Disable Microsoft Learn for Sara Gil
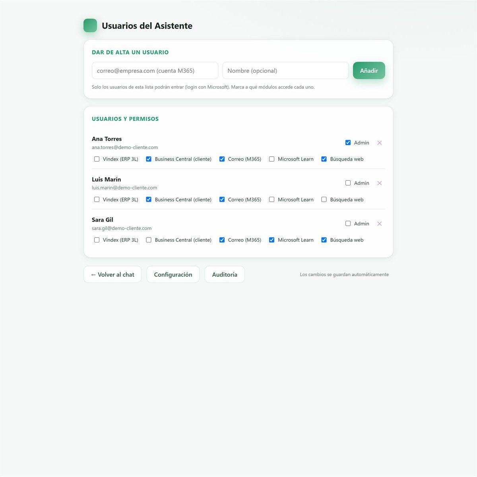This screenshot has height=477, width=477. pos(271,240)
